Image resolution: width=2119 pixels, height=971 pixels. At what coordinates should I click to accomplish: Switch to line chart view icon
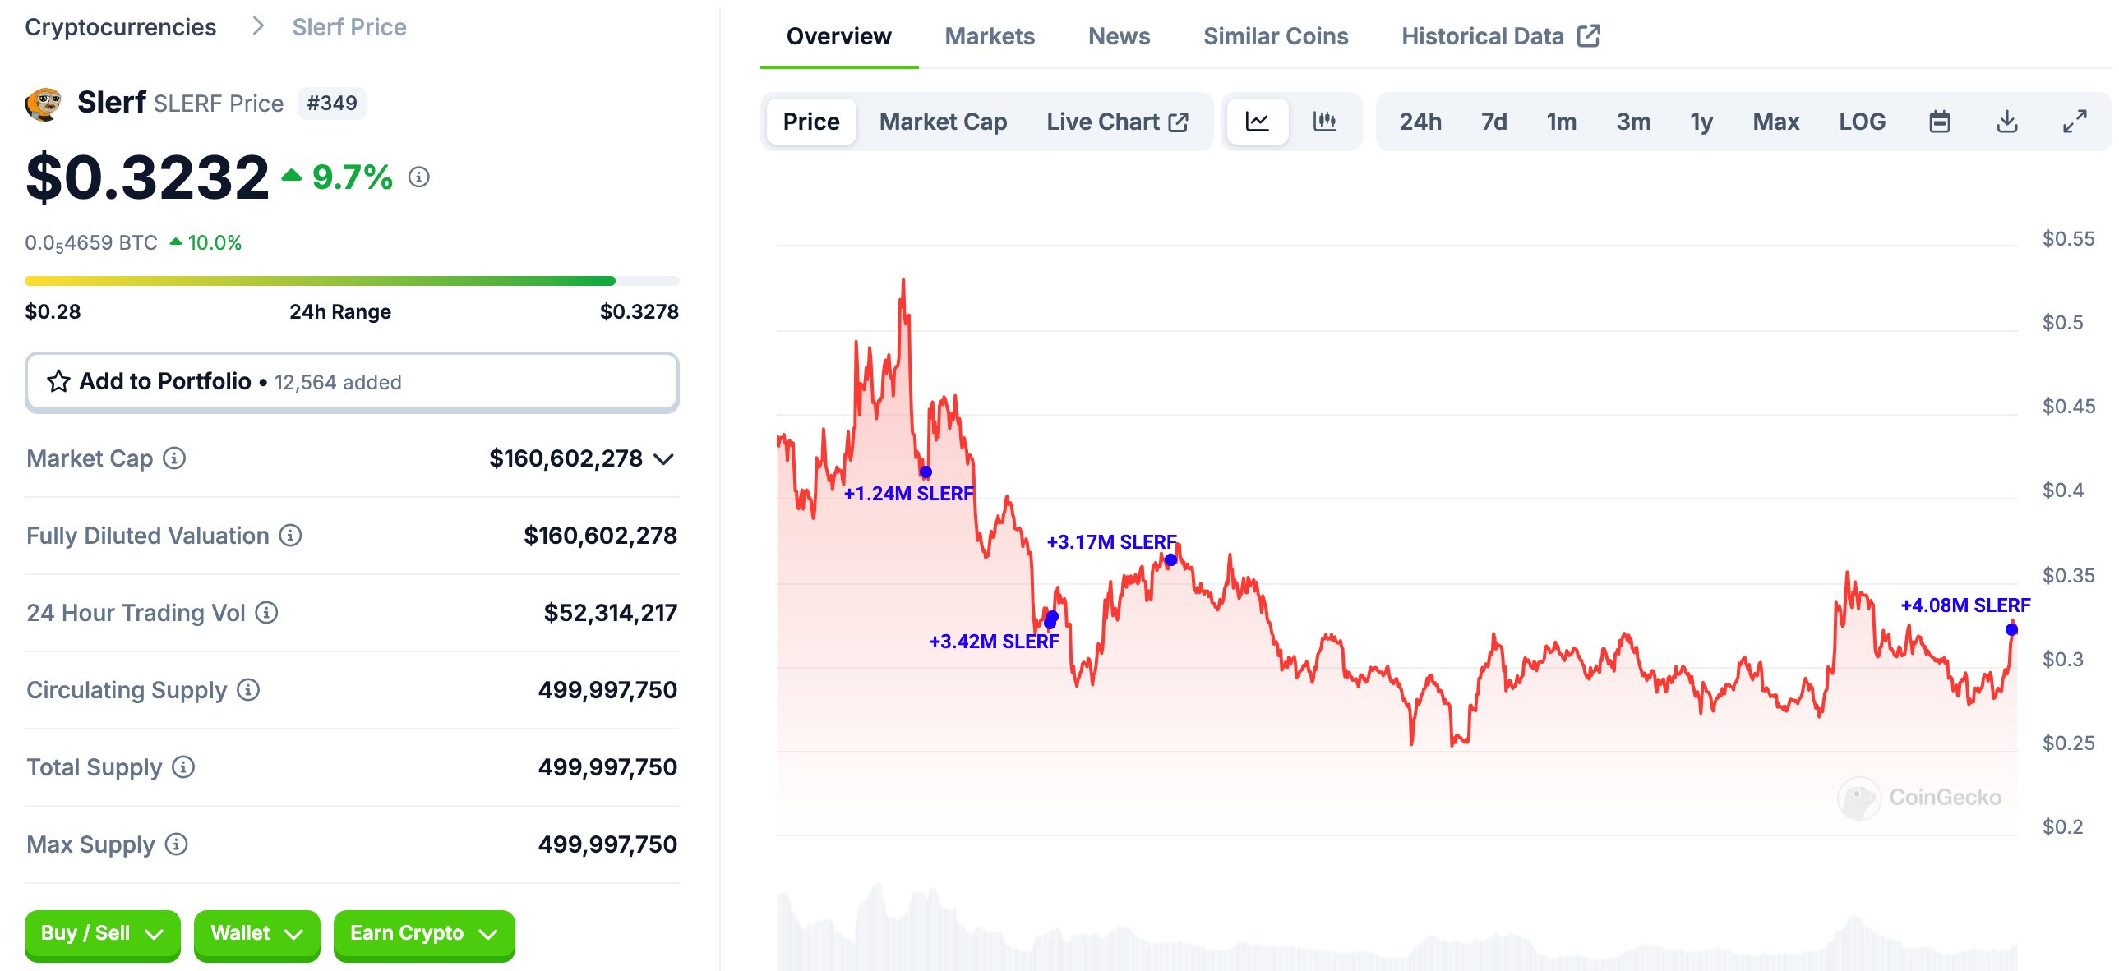(1257, 122)
